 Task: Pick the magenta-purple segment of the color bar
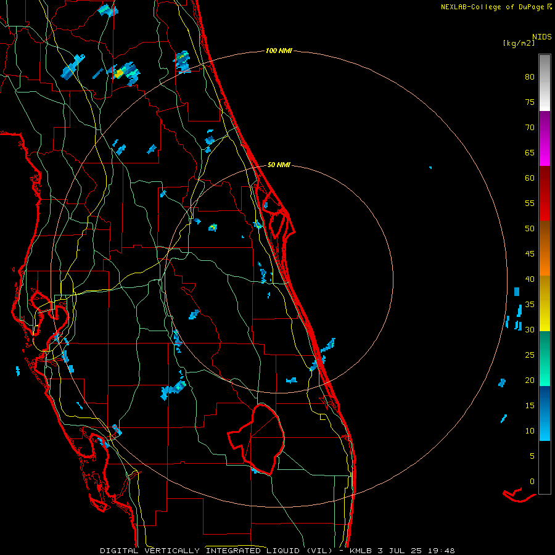[545, 139]
